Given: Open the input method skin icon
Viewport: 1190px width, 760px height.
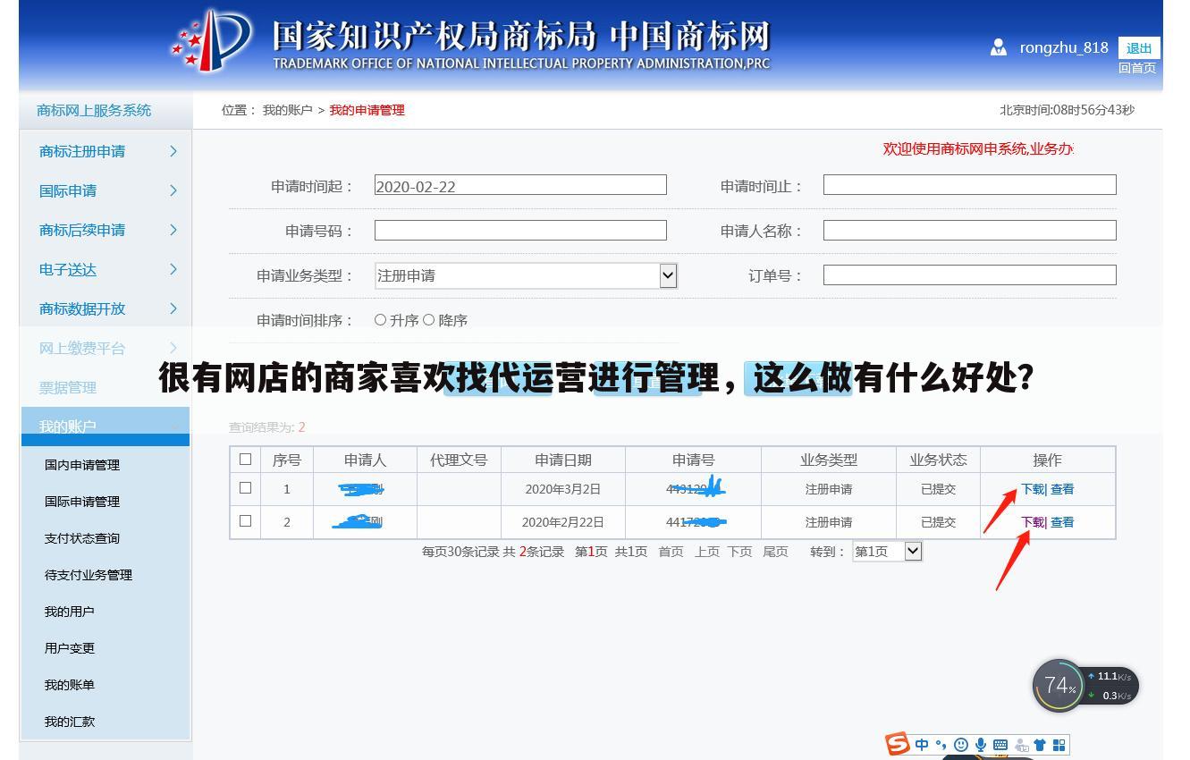Looking at the screenshot, I should [x=1040, y=744].
